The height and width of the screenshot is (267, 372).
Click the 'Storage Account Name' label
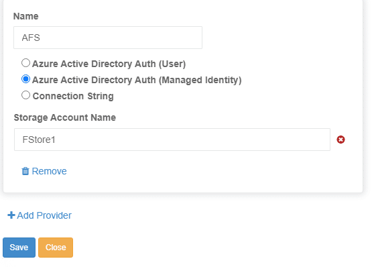coord(65,117)
